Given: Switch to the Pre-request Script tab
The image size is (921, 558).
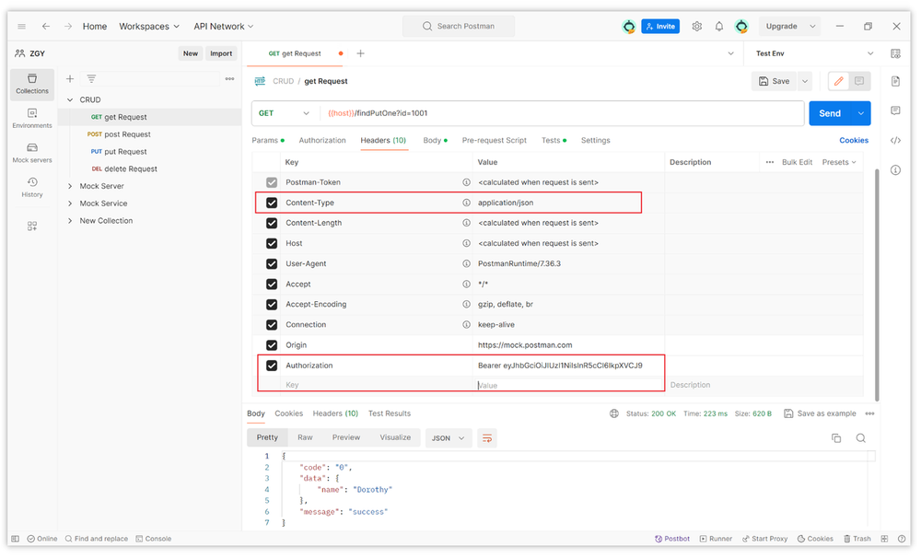Looking at the screenshot, I should 494,141.
